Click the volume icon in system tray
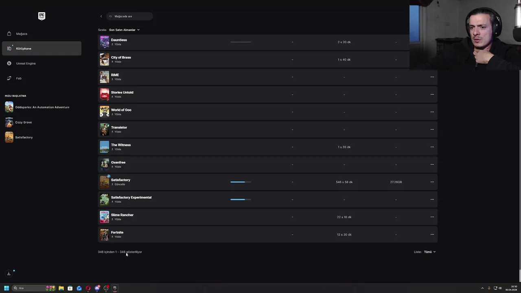Viewport: 521px width, 293px height. tap(500, 288)
